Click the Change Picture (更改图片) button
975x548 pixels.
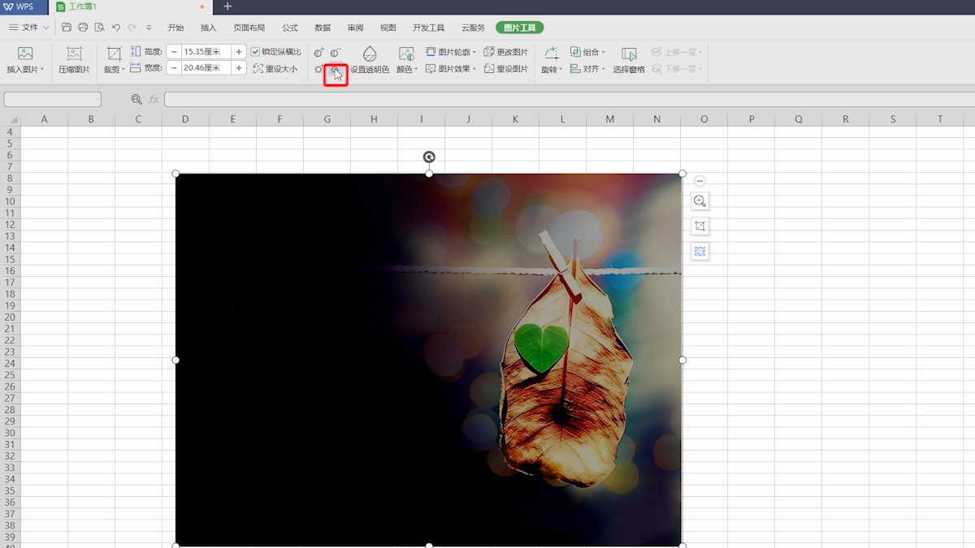506,52
